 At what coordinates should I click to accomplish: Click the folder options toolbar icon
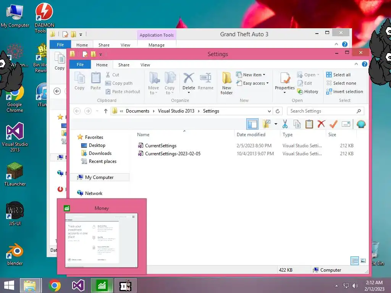266,124
